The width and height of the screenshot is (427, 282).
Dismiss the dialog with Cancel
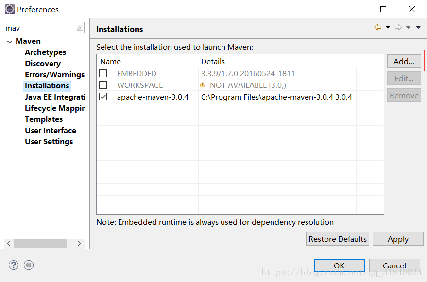pos(394,265)
